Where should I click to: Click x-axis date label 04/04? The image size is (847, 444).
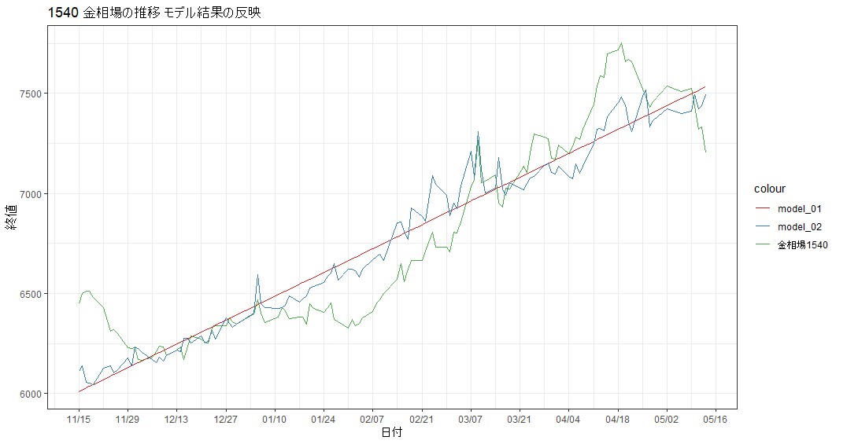pyautogui.click(x=568, y=419)
